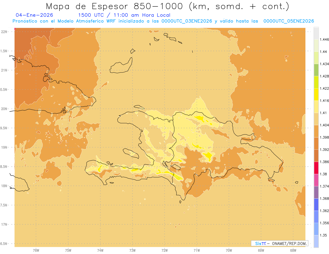Pick the green 1.428–1.434 legend band
The height and width of the screenshot is (254, 329).
point(316,70)
